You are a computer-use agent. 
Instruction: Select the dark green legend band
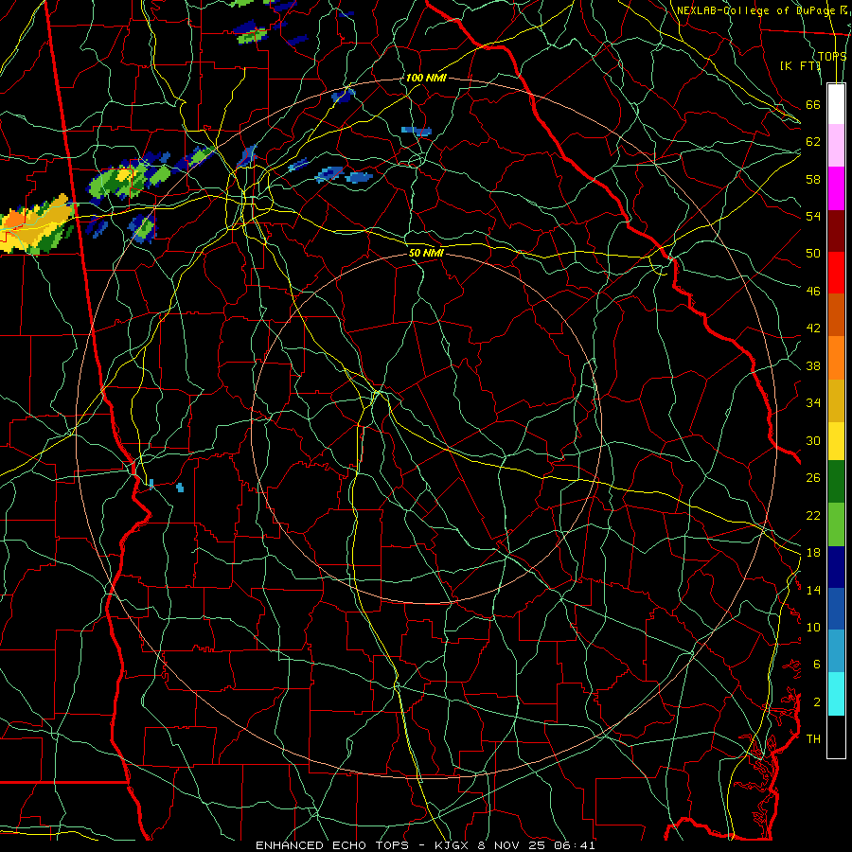(836, 482)
